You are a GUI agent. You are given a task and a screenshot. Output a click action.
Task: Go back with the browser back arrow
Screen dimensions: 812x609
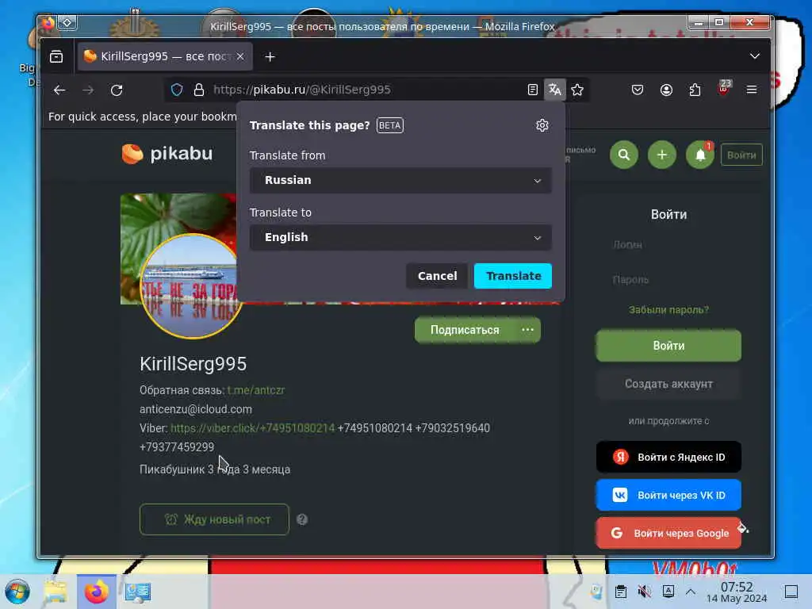coord(59,90)
